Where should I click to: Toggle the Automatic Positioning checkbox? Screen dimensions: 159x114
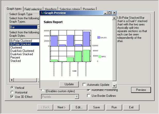[x=89, y=90]
